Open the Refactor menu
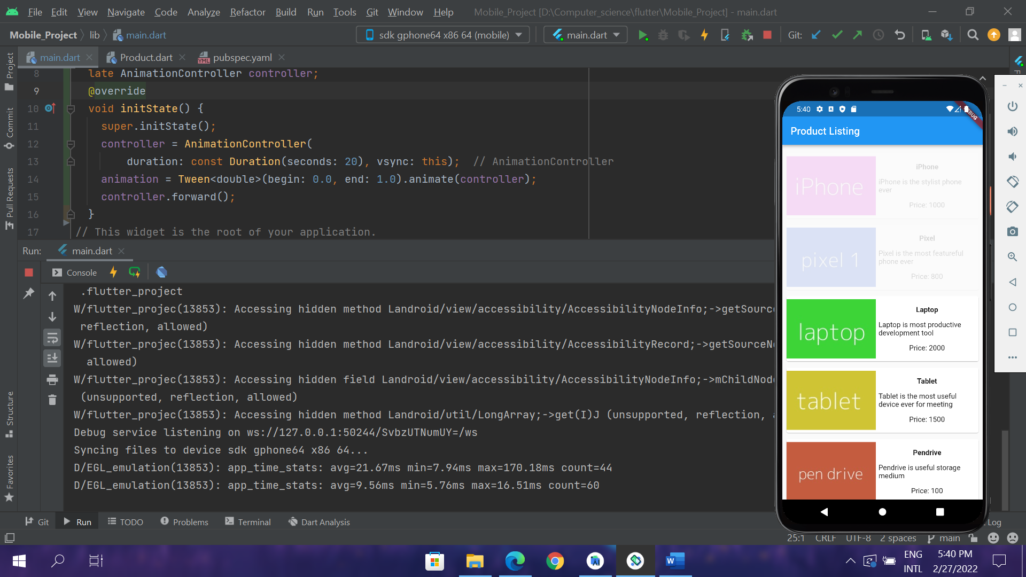The height and width of the screenshot is (577, 1026). 247,12
